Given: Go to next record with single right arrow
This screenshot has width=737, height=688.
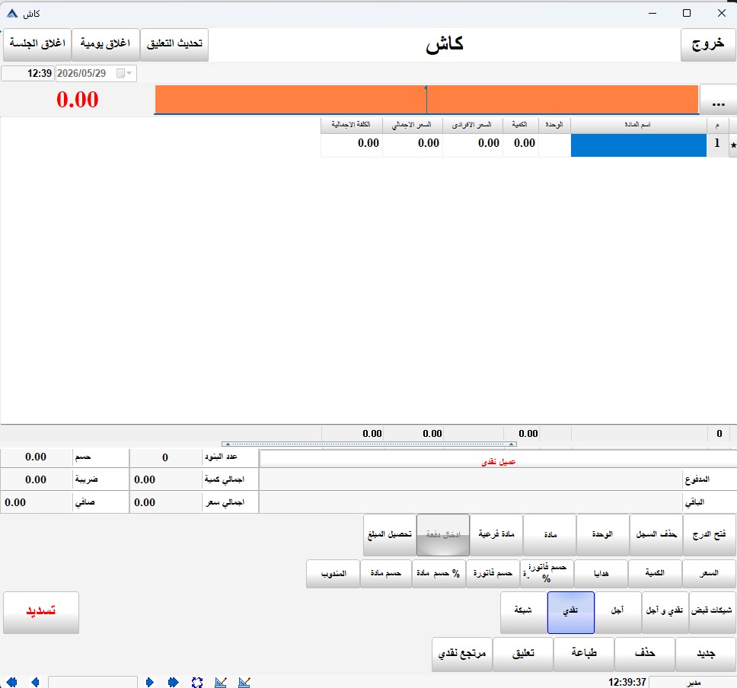Looking at the screenshot, I should [x=150, y=682].
